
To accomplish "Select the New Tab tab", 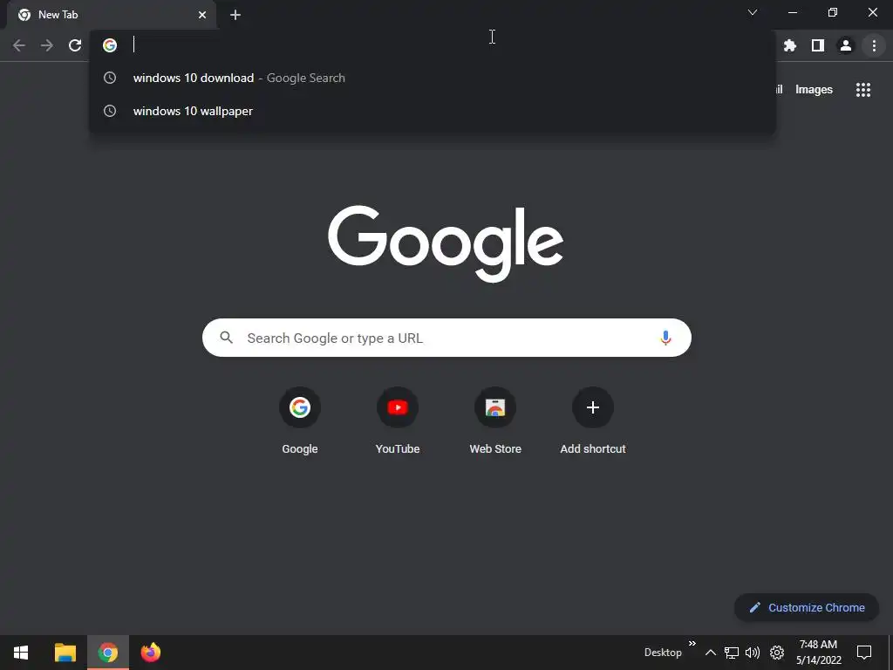I will (x=112, y=15).
